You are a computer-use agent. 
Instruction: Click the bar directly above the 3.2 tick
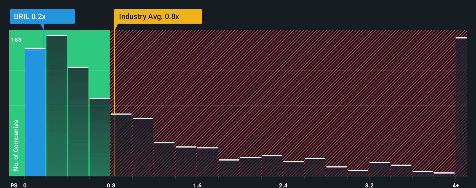pos(380,169)
